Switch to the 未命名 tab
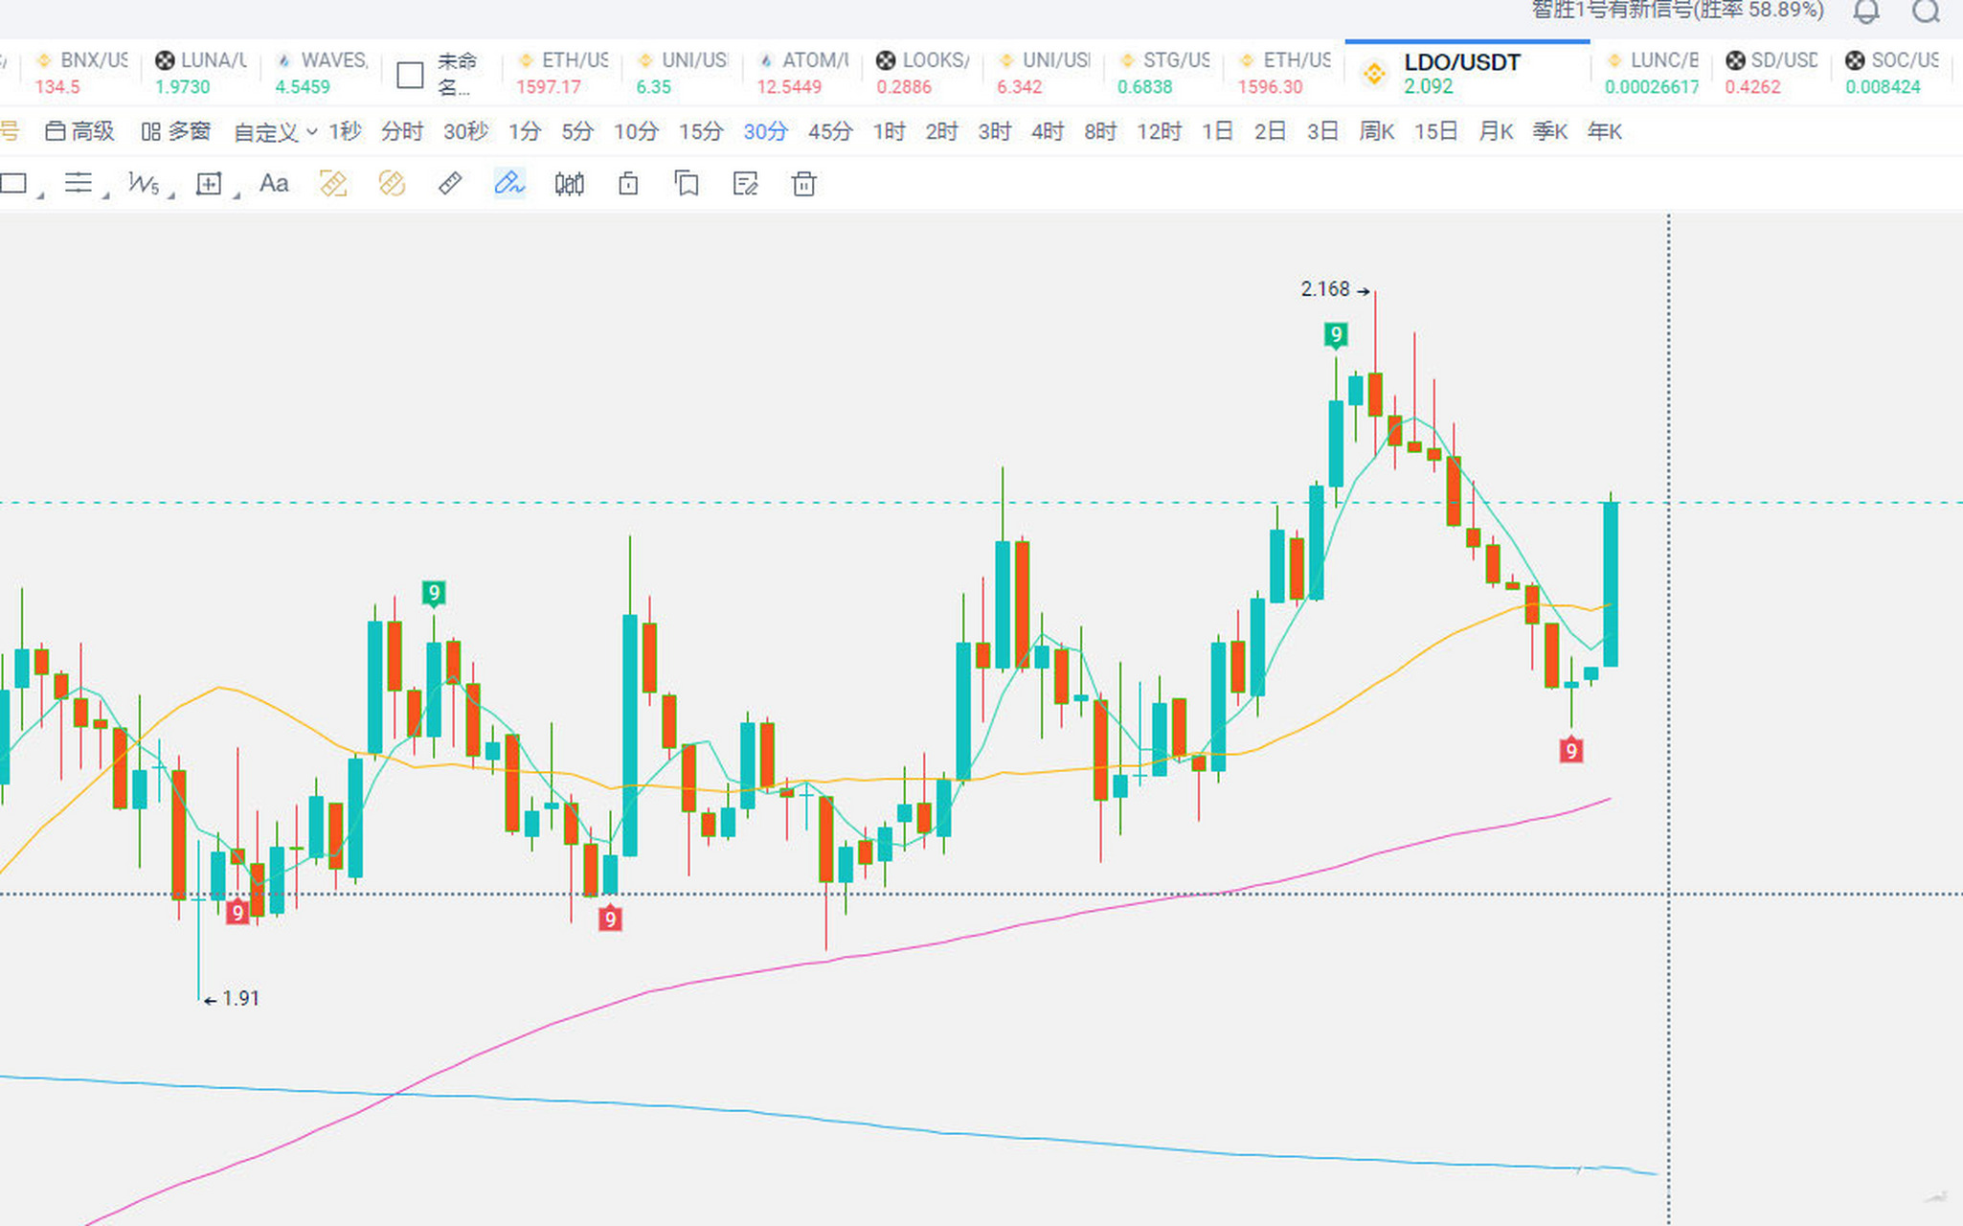 coord(440,74)
